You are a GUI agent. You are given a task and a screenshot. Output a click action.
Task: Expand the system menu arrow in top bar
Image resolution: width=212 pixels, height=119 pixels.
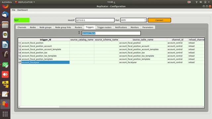(209, 2)
